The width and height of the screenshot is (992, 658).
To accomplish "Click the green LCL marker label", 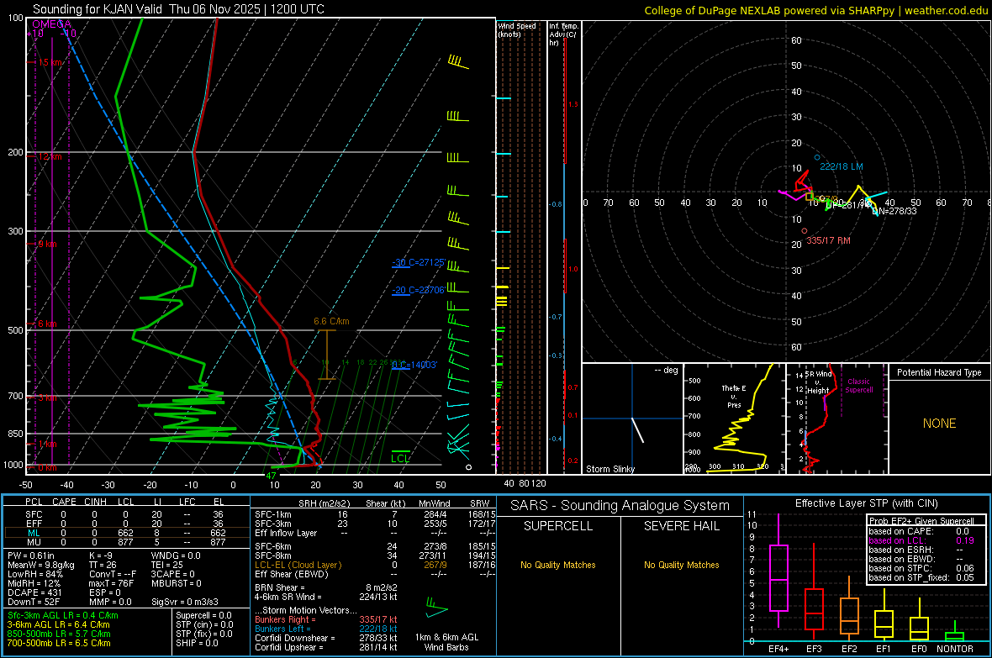I will (x=400, y=459).
